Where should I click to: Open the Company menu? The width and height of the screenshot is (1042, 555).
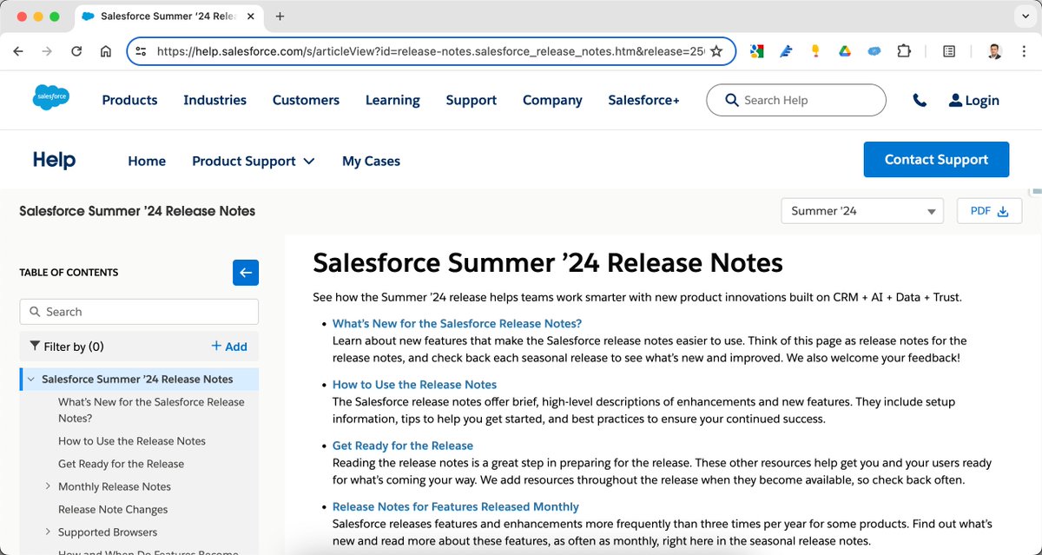(x=552, y=100)
